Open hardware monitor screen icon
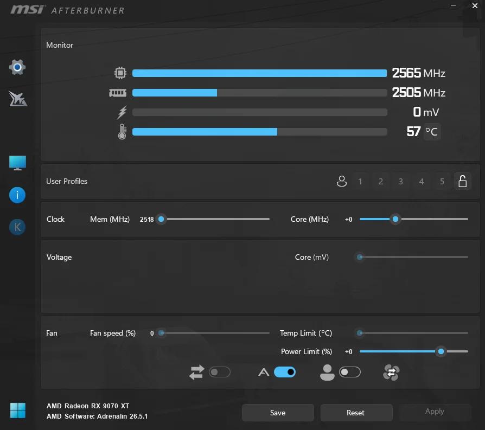The width and height of the screenshot is (485, 430). 17,163
